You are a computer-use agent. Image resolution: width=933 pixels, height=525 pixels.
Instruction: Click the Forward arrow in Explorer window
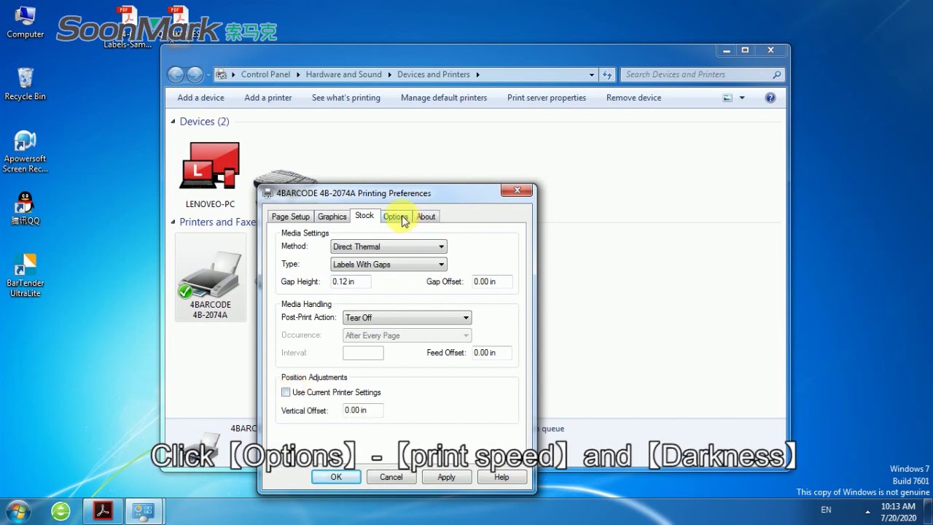click(195, 74)
